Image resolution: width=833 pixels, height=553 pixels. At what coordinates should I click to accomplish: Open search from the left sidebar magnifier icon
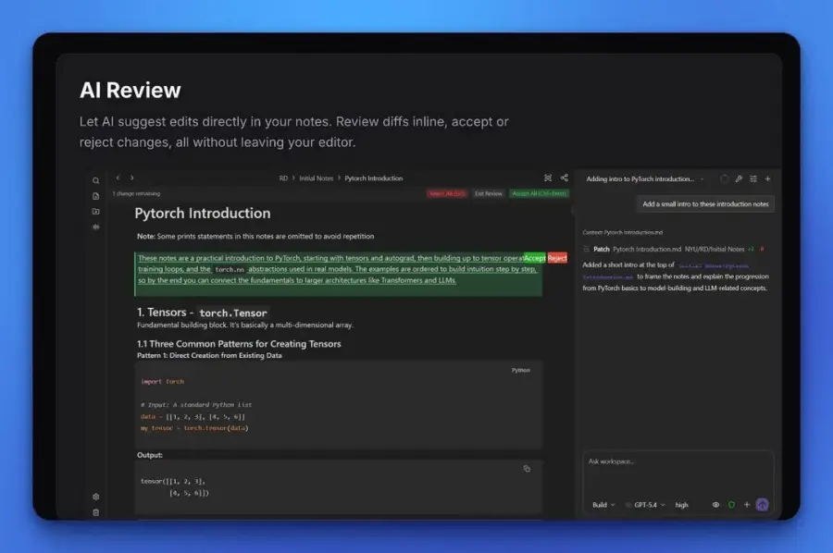click(95, 180)
